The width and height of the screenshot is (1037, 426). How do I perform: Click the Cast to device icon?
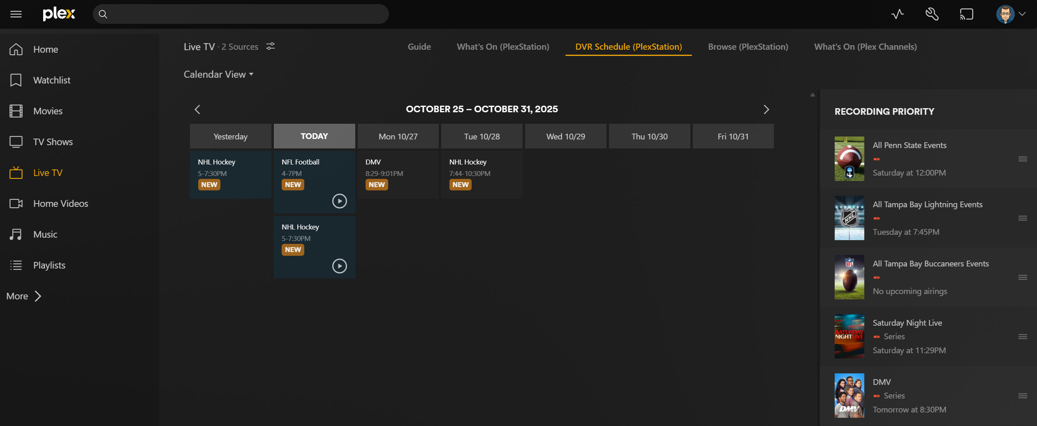click(966, 14)
